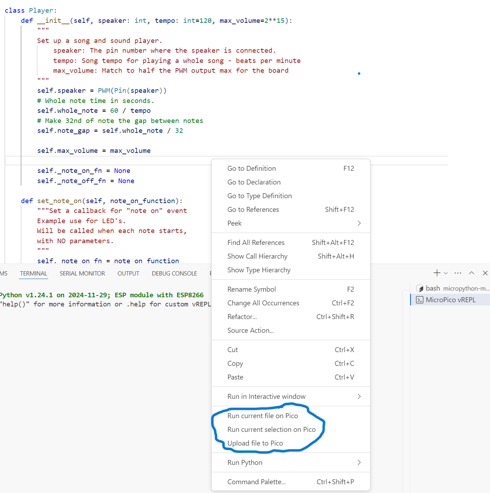The width and height of the screenshot is (490, 493).
Task: Open Command Palette from context menu
Action: 257,482
